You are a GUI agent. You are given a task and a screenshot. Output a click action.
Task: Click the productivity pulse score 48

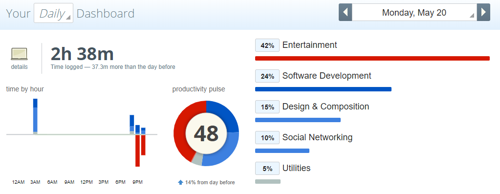point(206,133)
